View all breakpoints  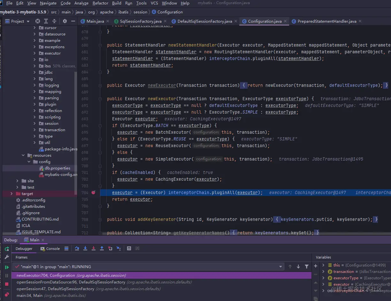point(7,294)
